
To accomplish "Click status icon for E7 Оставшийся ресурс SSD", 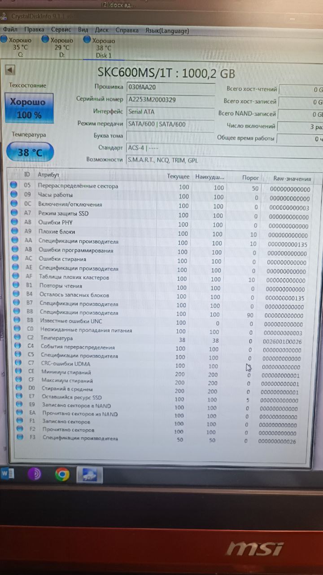I will pos(19,396).
